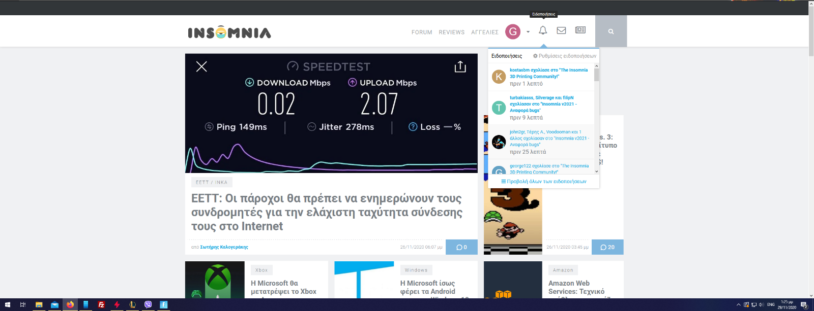The image size is (814, 311).
Task: Open the Windows article blue thumbnail
Action: click(364, 280)
